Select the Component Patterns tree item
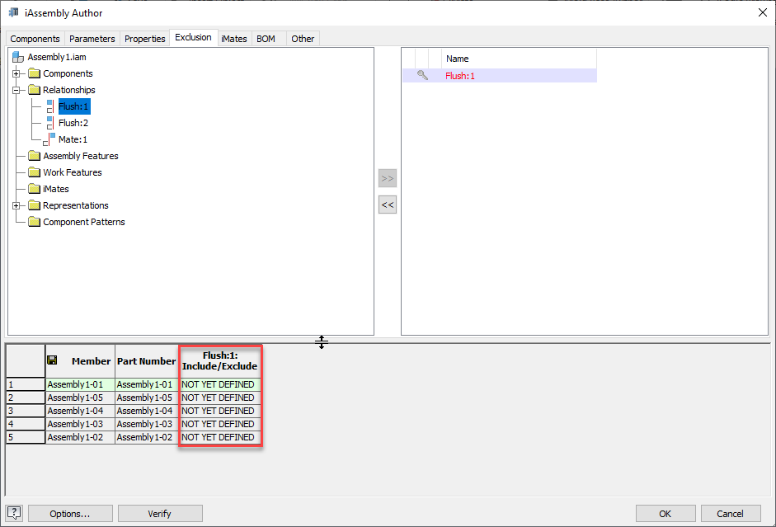The image size is (776, 527). pyautogui.click(x=83, y=222)
